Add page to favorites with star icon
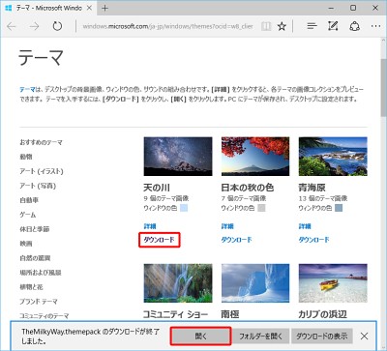Screen dimensions: 387x351 pos(283,26)
